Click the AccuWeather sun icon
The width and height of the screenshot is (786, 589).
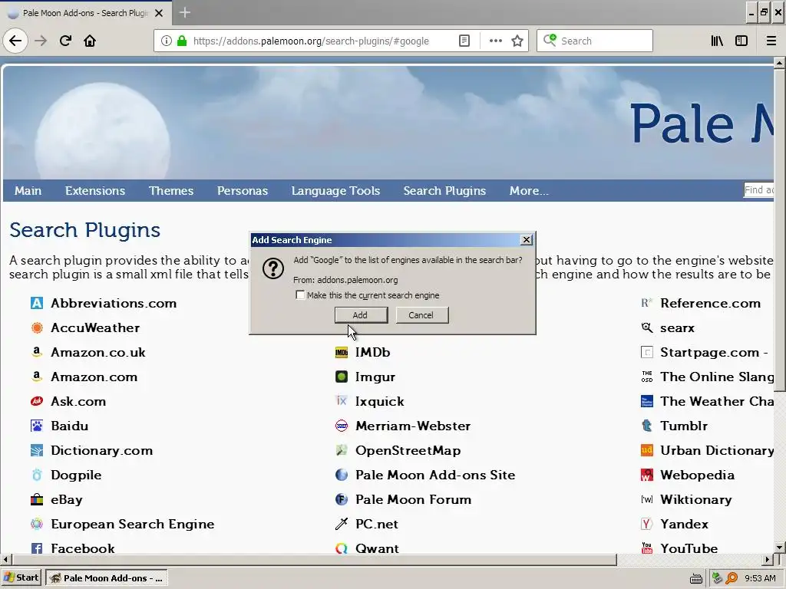37,327
